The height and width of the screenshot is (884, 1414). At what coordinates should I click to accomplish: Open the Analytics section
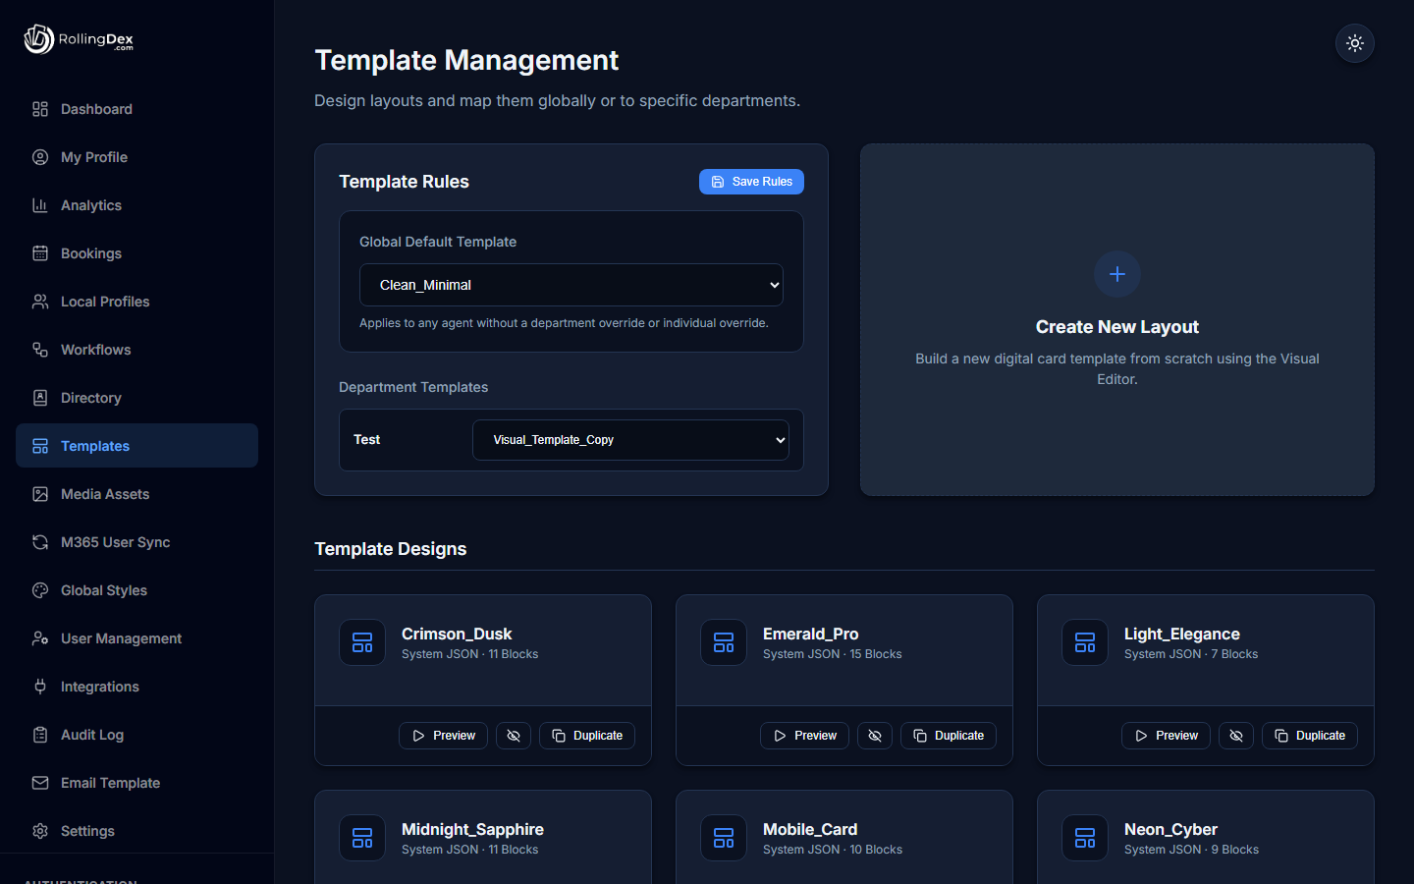136,205
